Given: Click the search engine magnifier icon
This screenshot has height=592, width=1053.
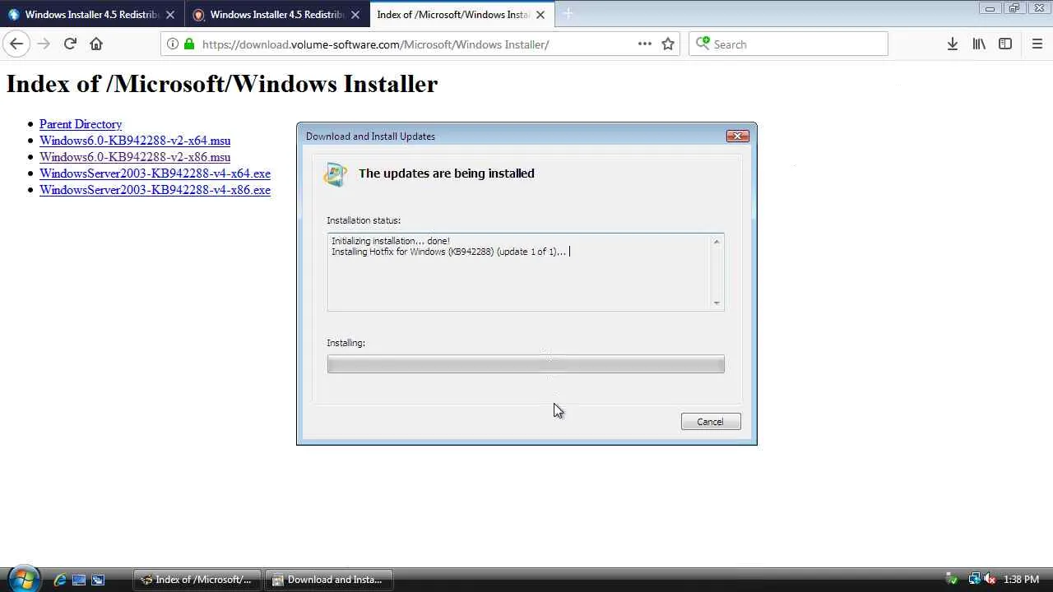Looking at the screenshot, I should click(x=703, y=44).
